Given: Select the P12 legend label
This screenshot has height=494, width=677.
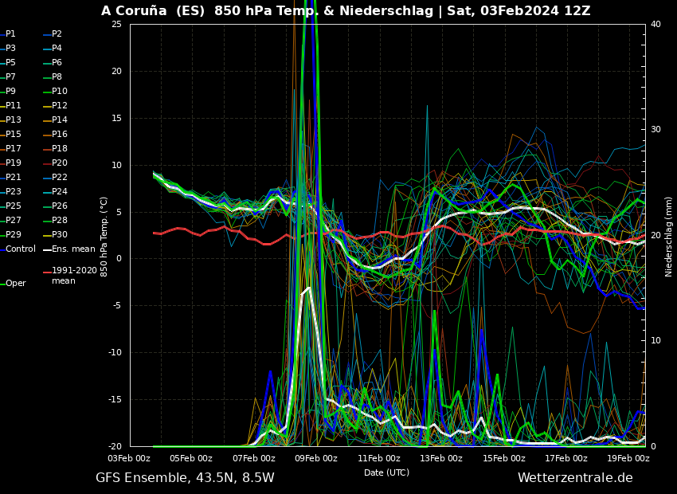Looking at the screenshot, I should [60, 105].
